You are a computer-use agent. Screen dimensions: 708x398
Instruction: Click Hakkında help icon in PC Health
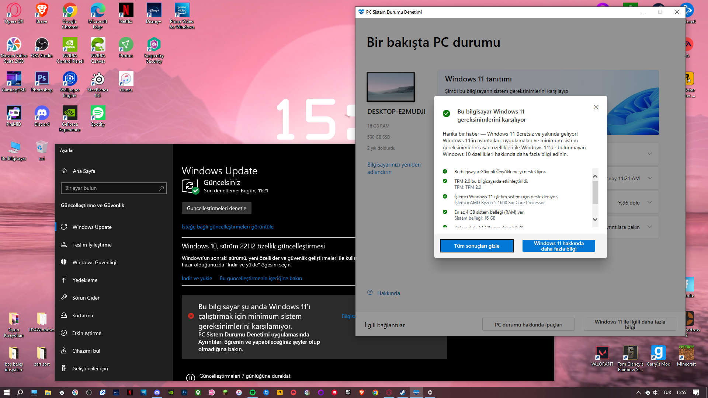click(x=370, y=293)
